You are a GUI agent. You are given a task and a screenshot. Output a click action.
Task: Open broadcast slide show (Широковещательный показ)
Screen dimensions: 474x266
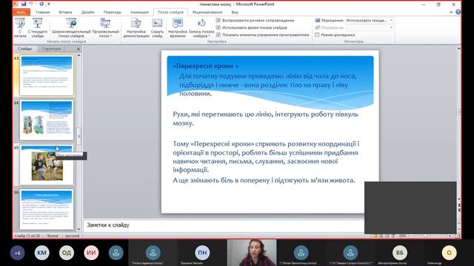71,27
